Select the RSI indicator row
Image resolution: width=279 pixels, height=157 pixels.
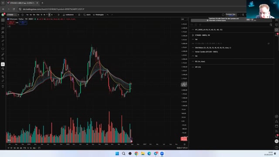coord(231,61)
